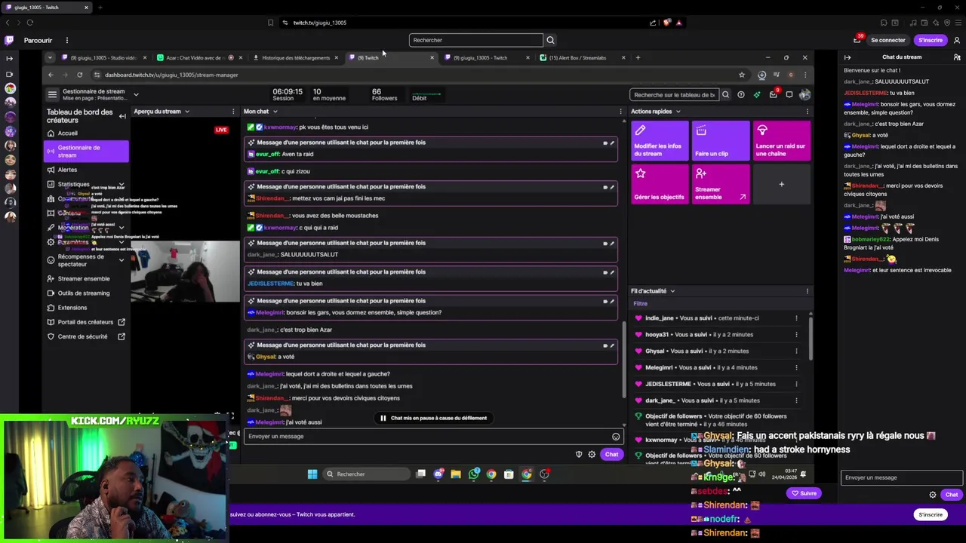Bookmark the dashboard page with the star
Viewport: 966px width, 543px height.
[742, 75]
